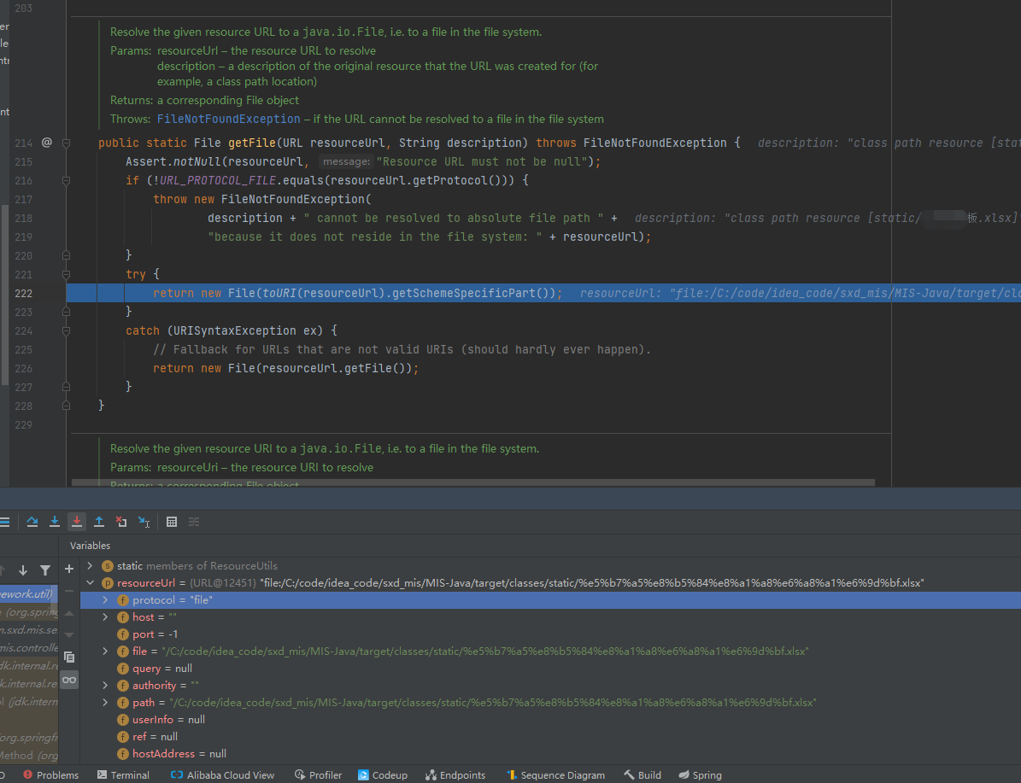
Task: Click the Step Out icon
Action: pyautogui.click(x=99, y=522)
